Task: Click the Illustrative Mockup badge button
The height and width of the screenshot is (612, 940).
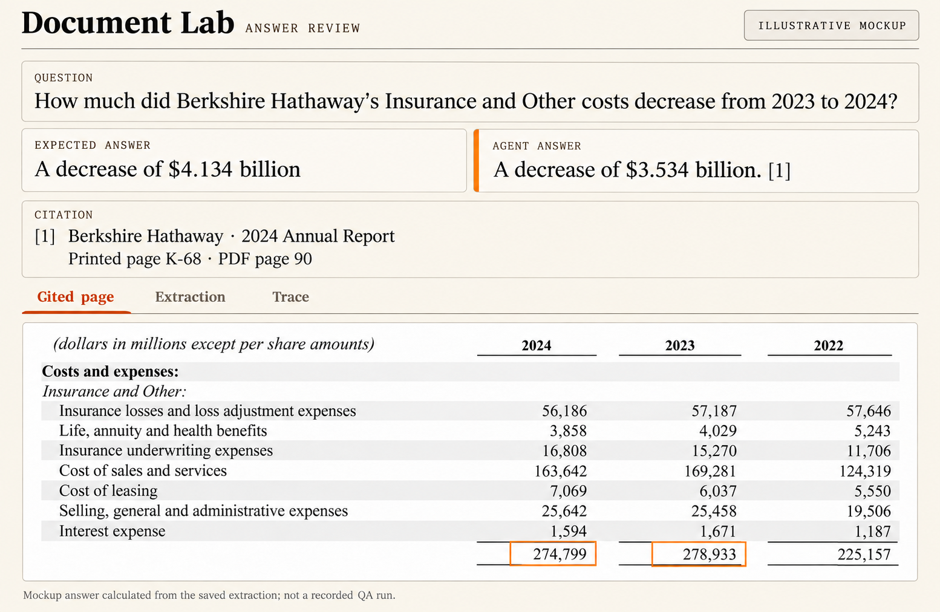Action: (x=832, y=25)
